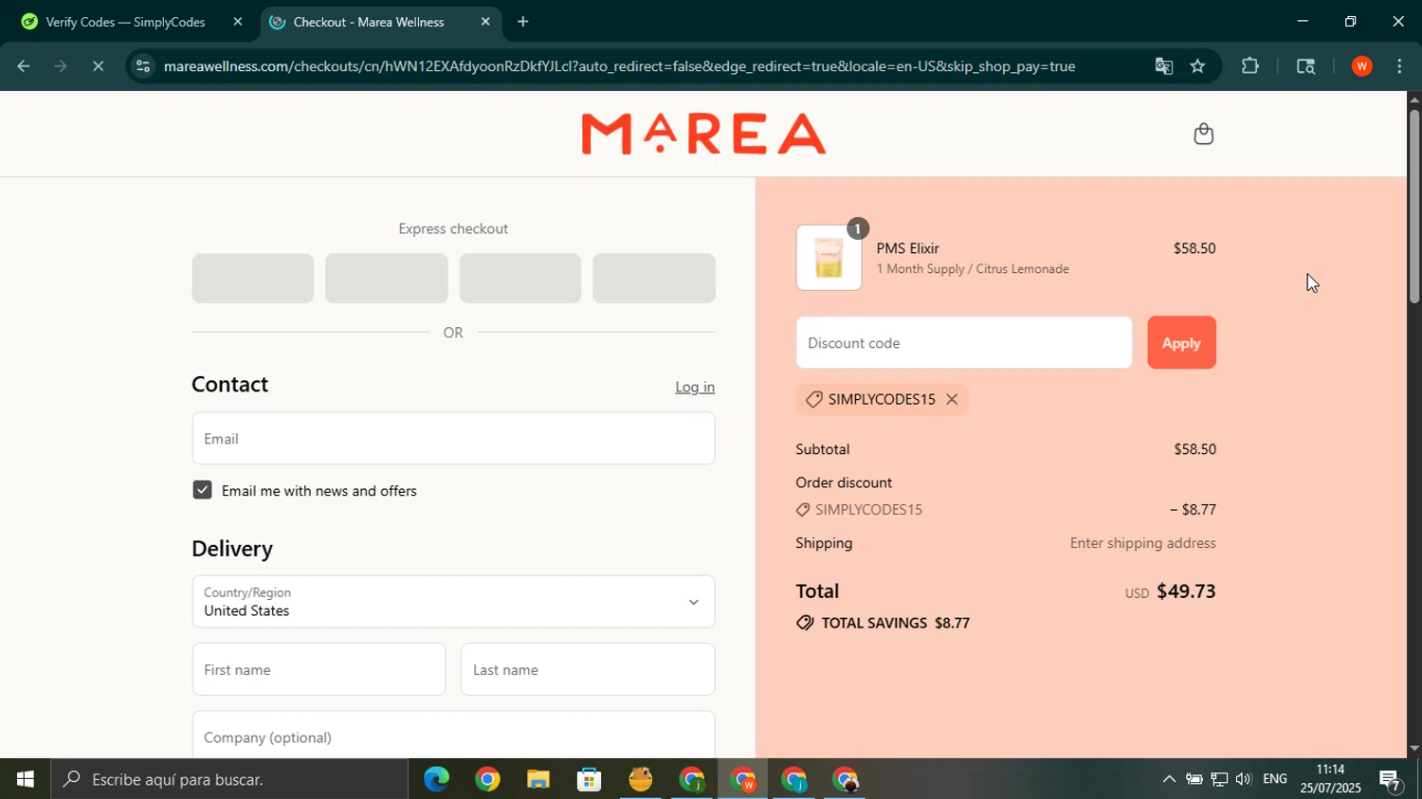Click the Total amount $49.73

click(x=1186, y=591)
